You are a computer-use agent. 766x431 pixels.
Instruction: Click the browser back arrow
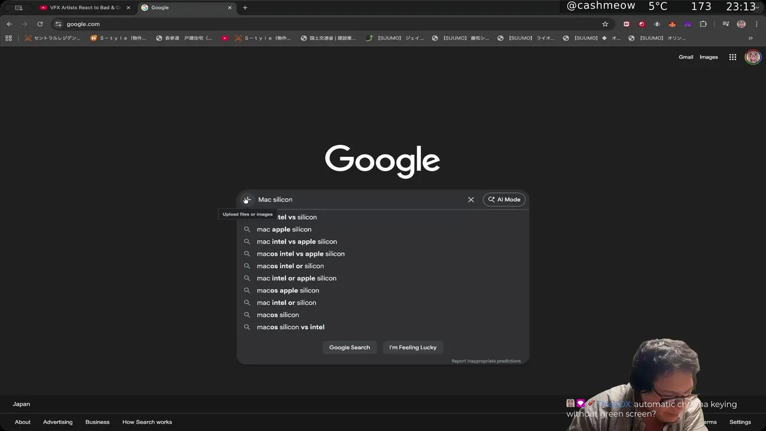(9, 24)
